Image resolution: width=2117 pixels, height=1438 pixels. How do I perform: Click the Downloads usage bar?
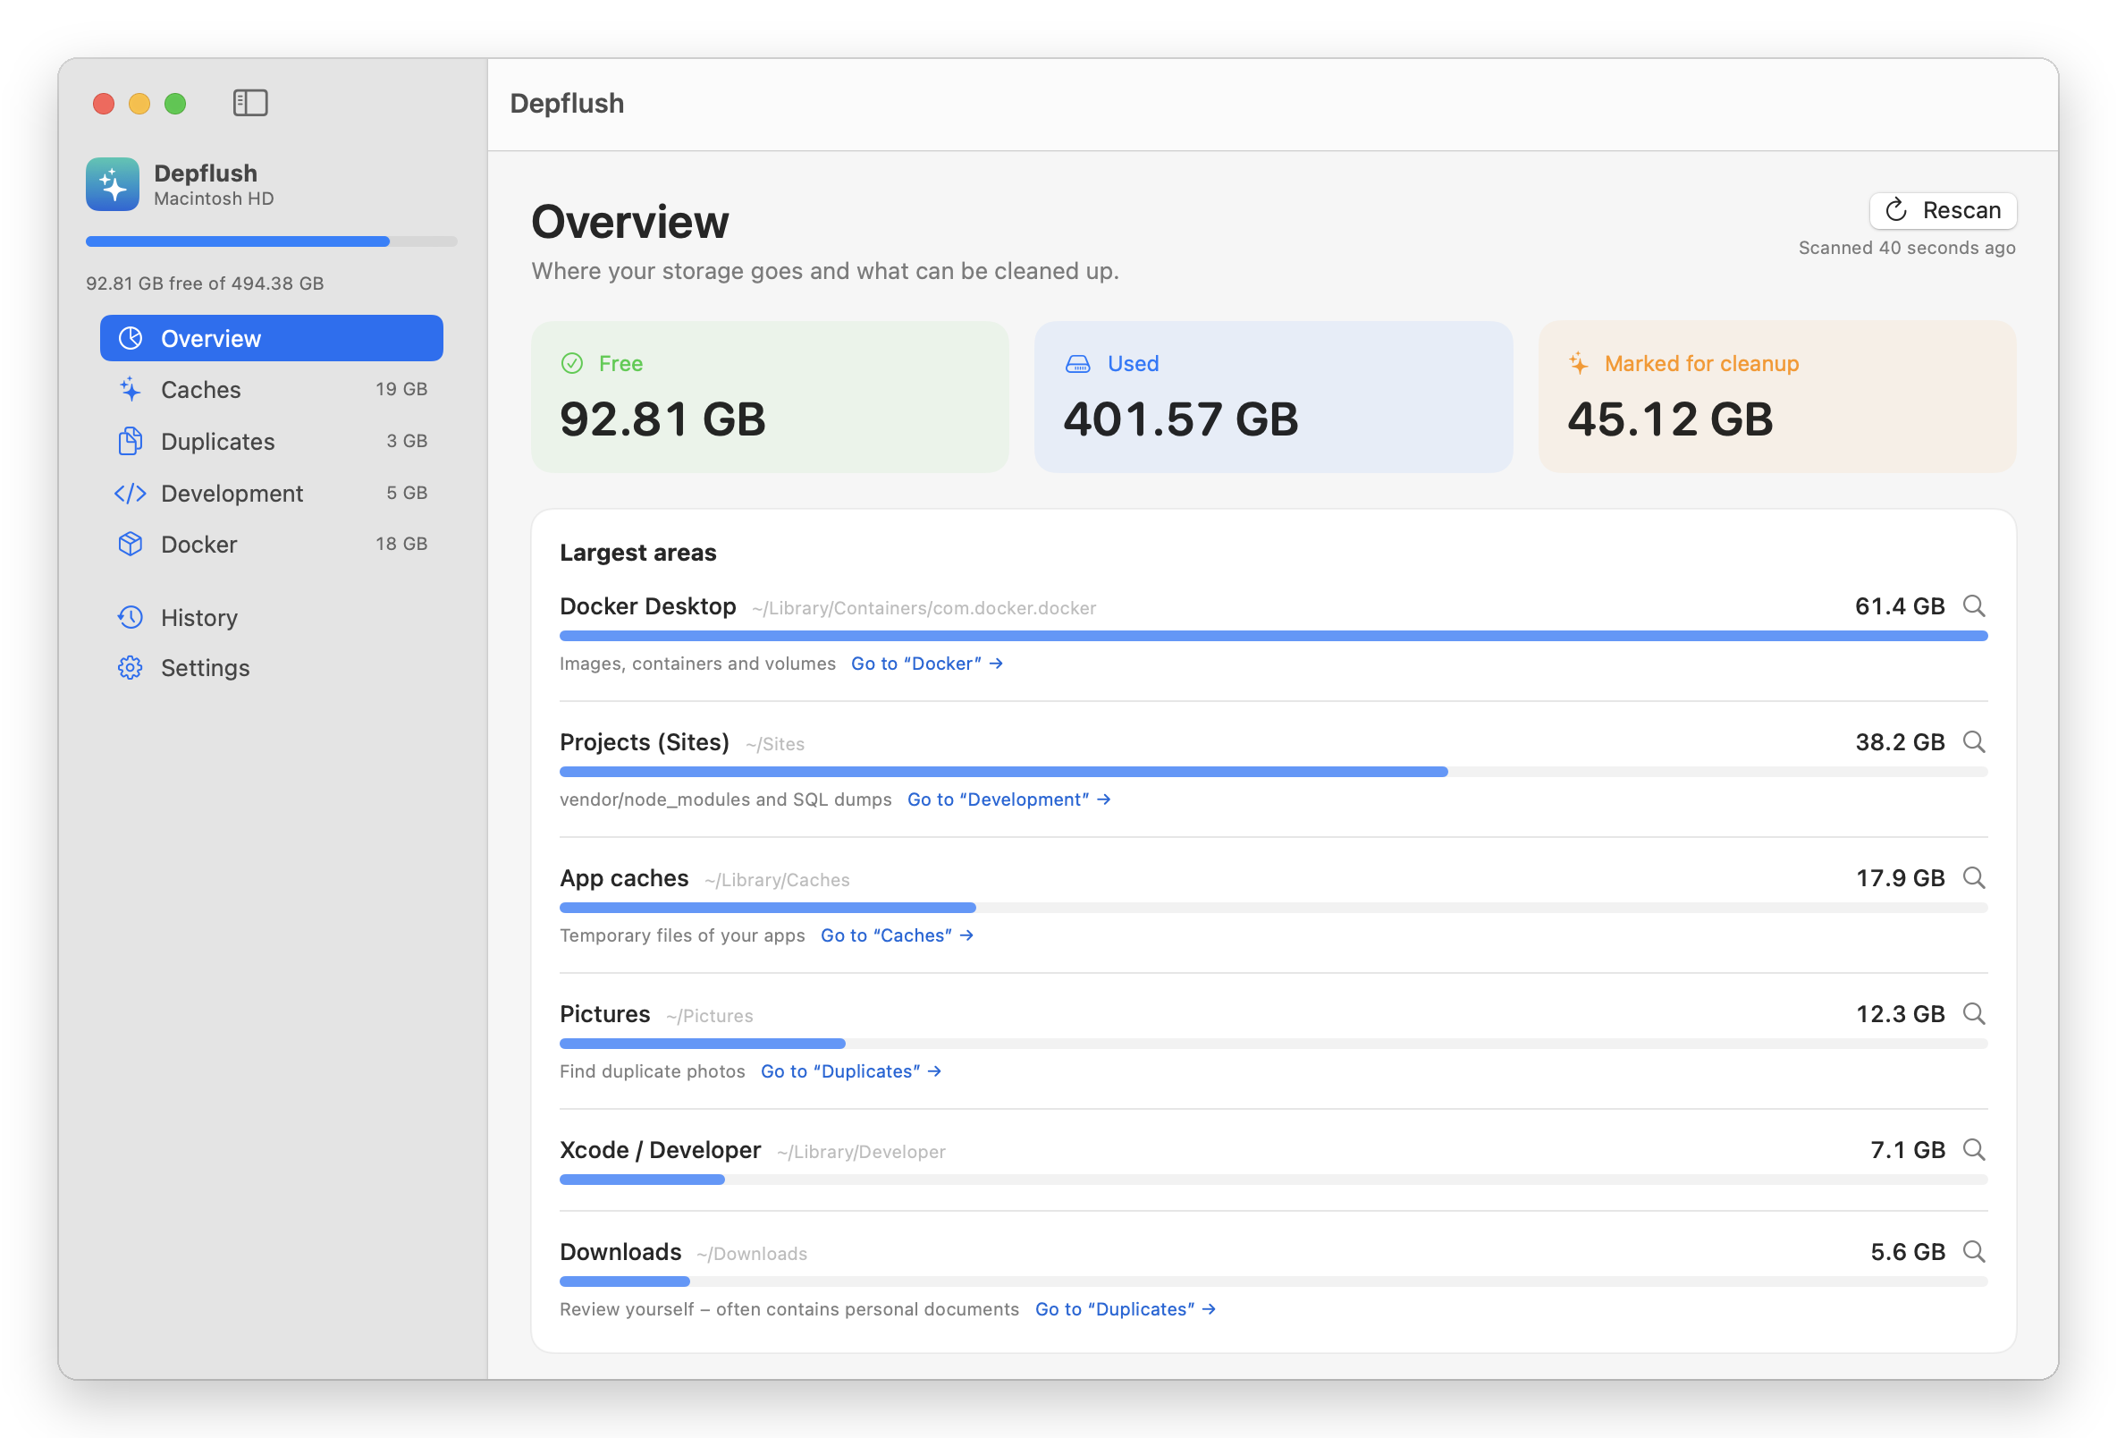point(1273,1282)
